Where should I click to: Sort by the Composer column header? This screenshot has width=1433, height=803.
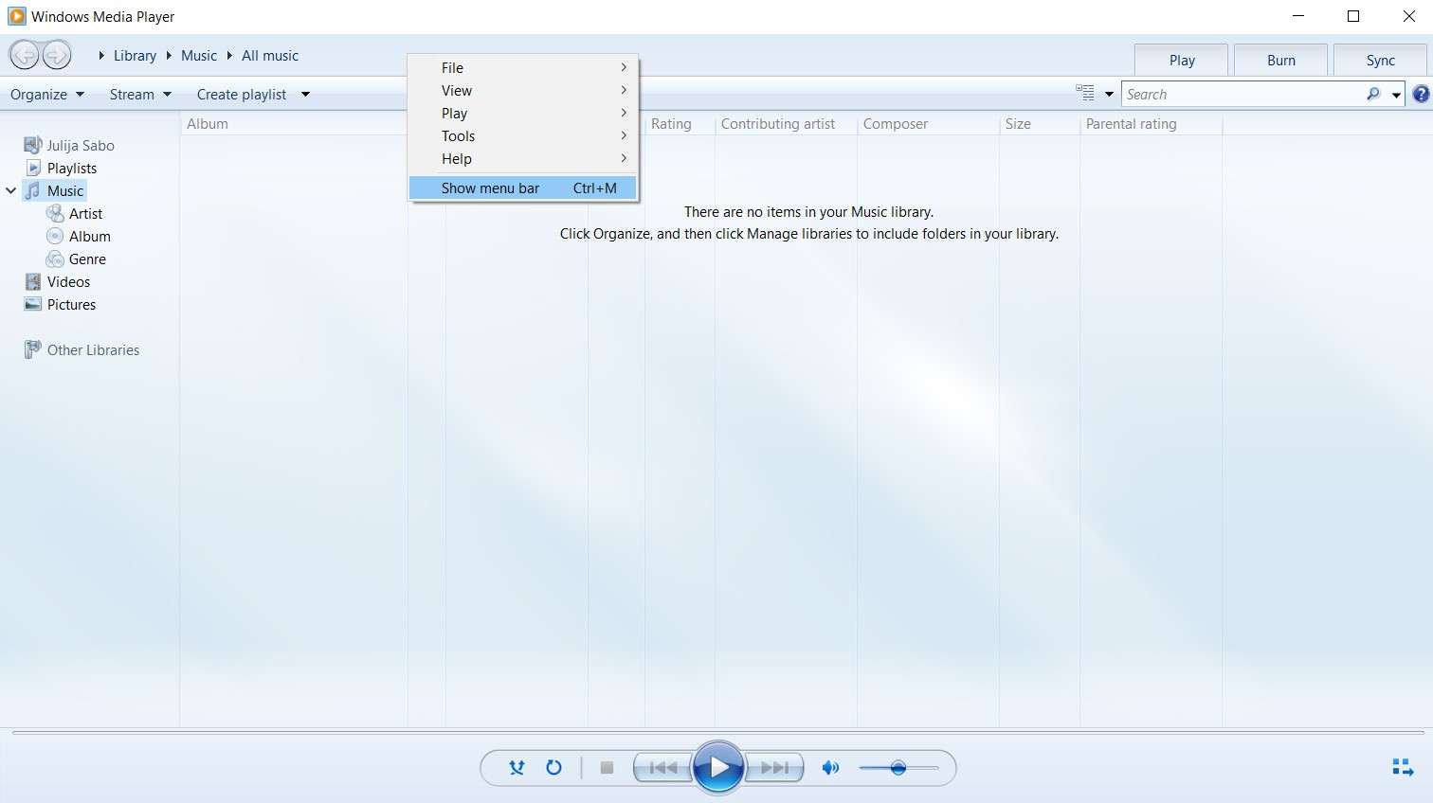coord(928,124)
